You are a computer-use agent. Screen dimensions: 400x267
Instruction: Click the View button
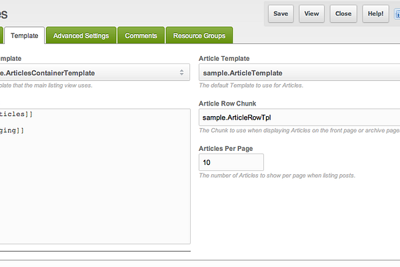tap(311, 14)
